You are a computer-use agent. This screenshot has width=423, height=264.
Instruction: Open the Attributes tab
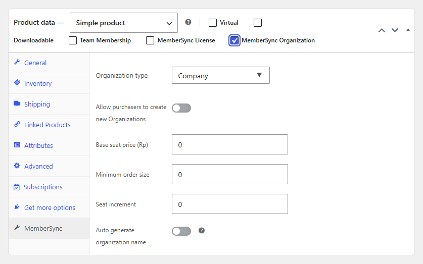tap(49, 145)
